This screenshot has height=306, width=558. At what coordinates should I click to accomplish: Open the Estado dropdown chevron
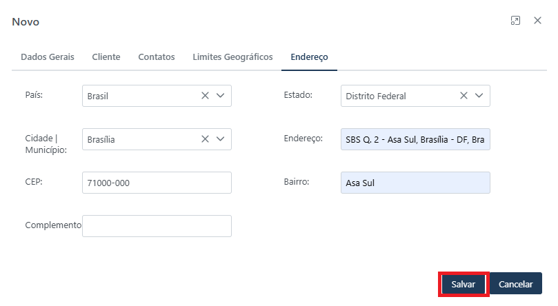coord(479,96)
